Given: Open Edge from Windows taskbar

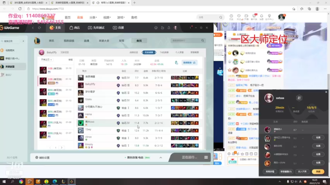Looking at the screenshot, I should 55,181.
